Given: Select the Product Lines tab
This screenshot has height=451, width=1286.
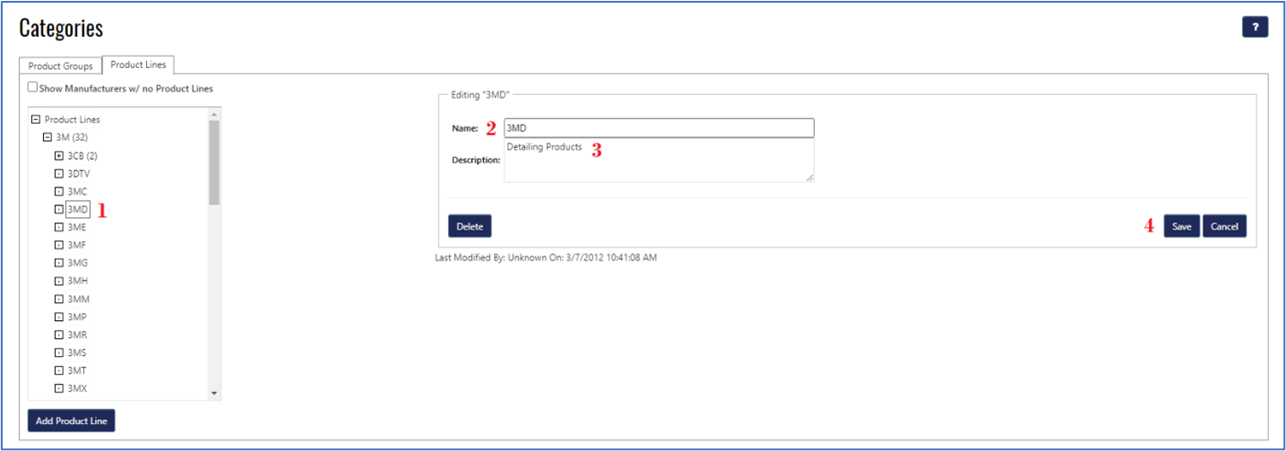Looking at the screenshot, I should coord(138,65).
